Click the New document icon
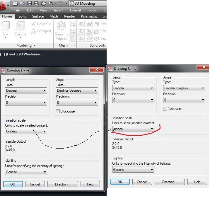Viewport: 210px width, 201px height. [15, 3]
